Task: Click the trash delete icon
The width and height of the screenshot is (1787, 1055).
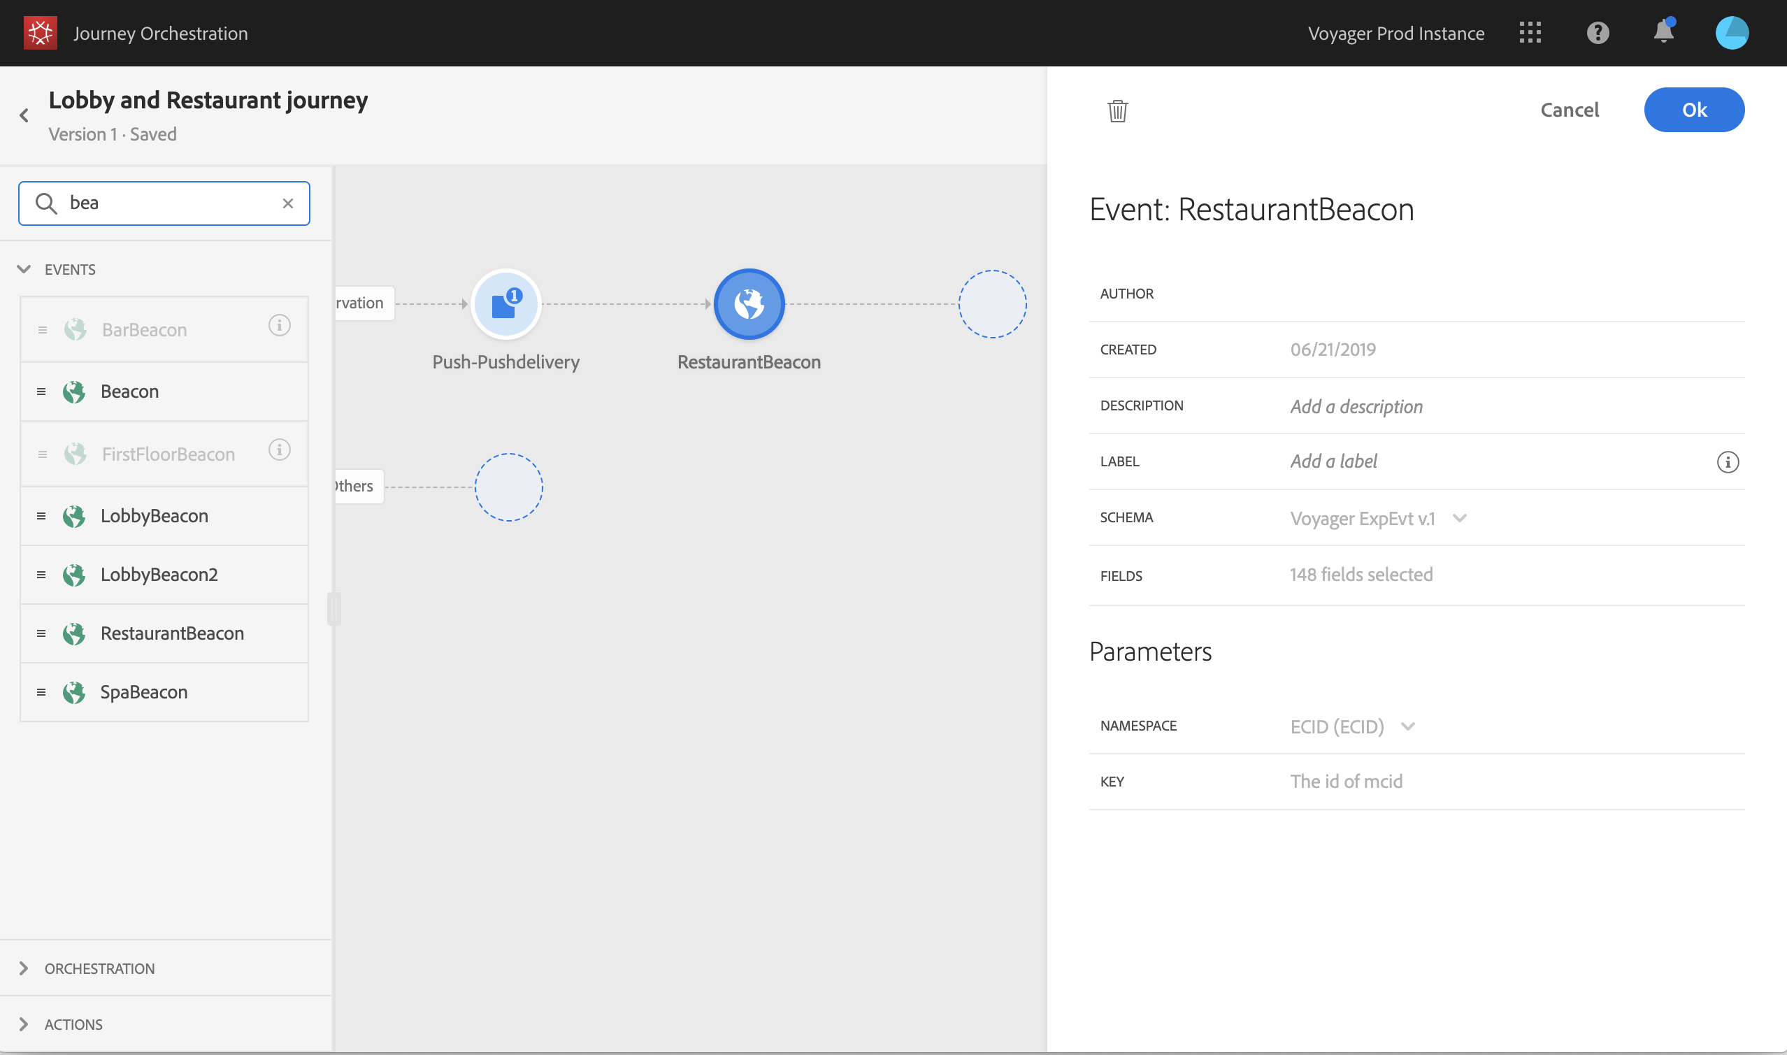Action: (1117, 111)
